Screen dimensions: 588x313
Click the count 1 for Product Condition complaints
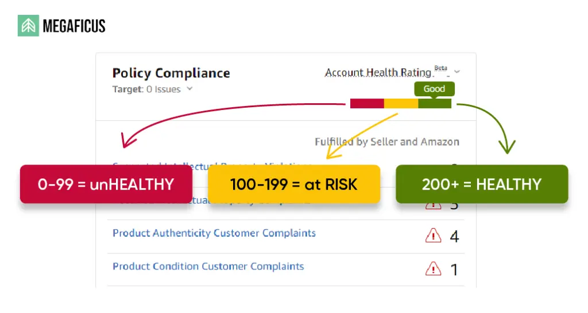pos(455,269)
